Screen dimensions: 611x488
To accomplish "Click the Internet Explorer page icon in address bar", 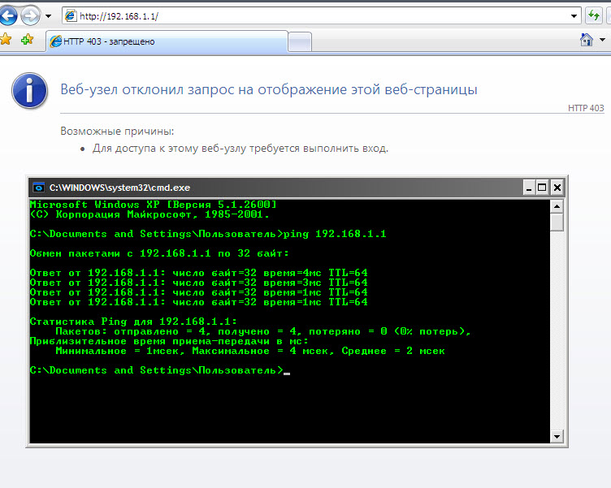I will click(x=71, y=16).
